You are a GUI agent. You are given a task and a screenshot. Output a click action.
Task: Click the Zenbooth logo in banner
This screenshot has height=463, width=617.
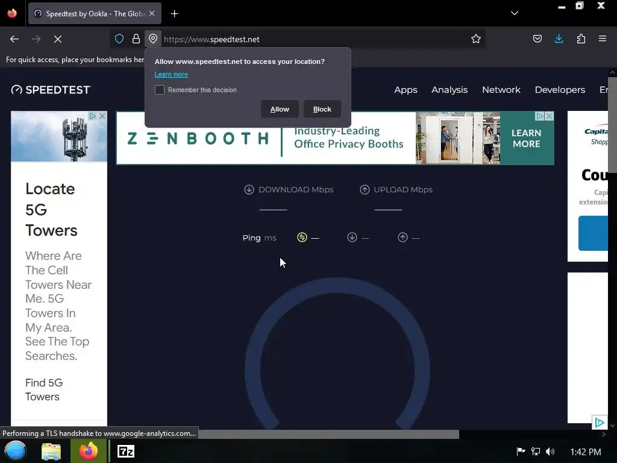coord(198,138)
